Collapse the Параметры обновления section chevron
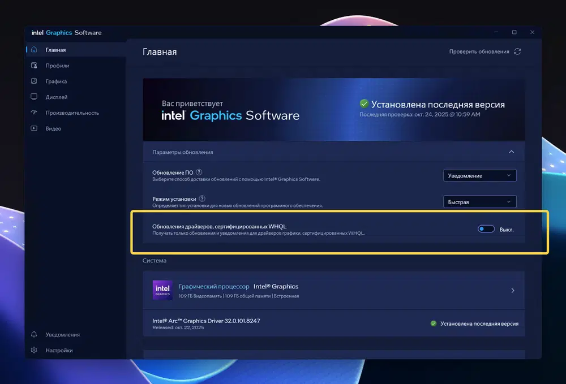The width and height of the screenshot is (566, 384). pyautogui.click(x=512, y=152)
